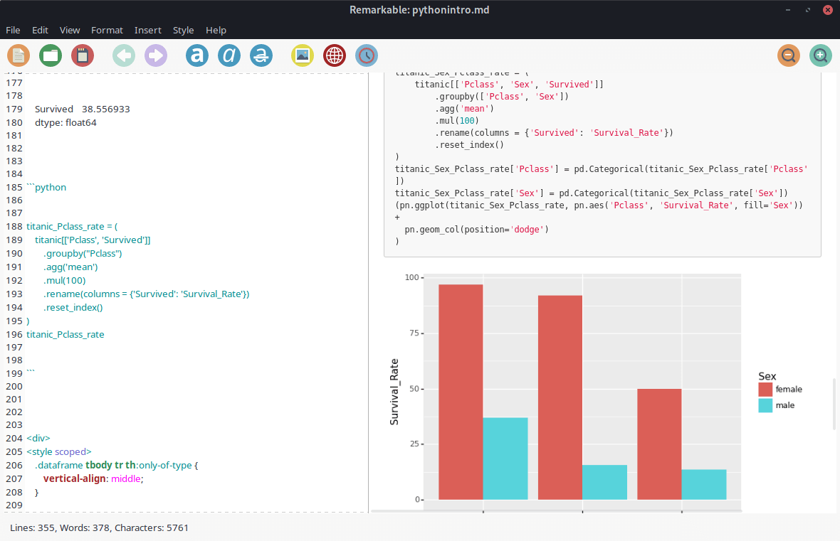Apply bold formatting with the 'a' icon

[197, 55]
